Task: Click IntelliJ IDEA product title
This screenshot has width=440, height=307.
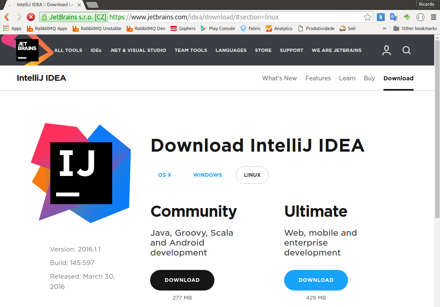Action: tap(41, 78)
